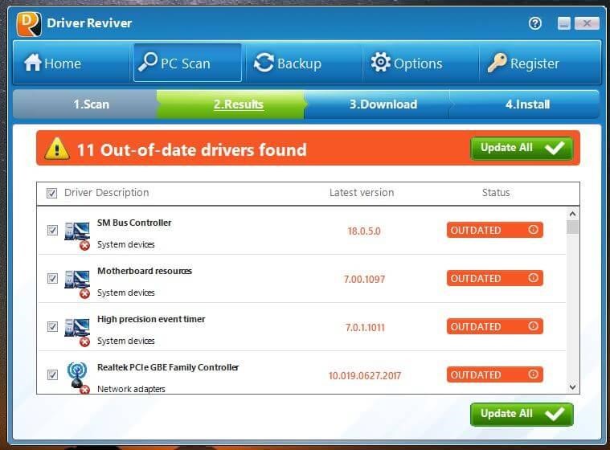This screenshot has width=610, height=450.
Task: Click the High precision event timer device icon
Action: [x=77, y=332]
